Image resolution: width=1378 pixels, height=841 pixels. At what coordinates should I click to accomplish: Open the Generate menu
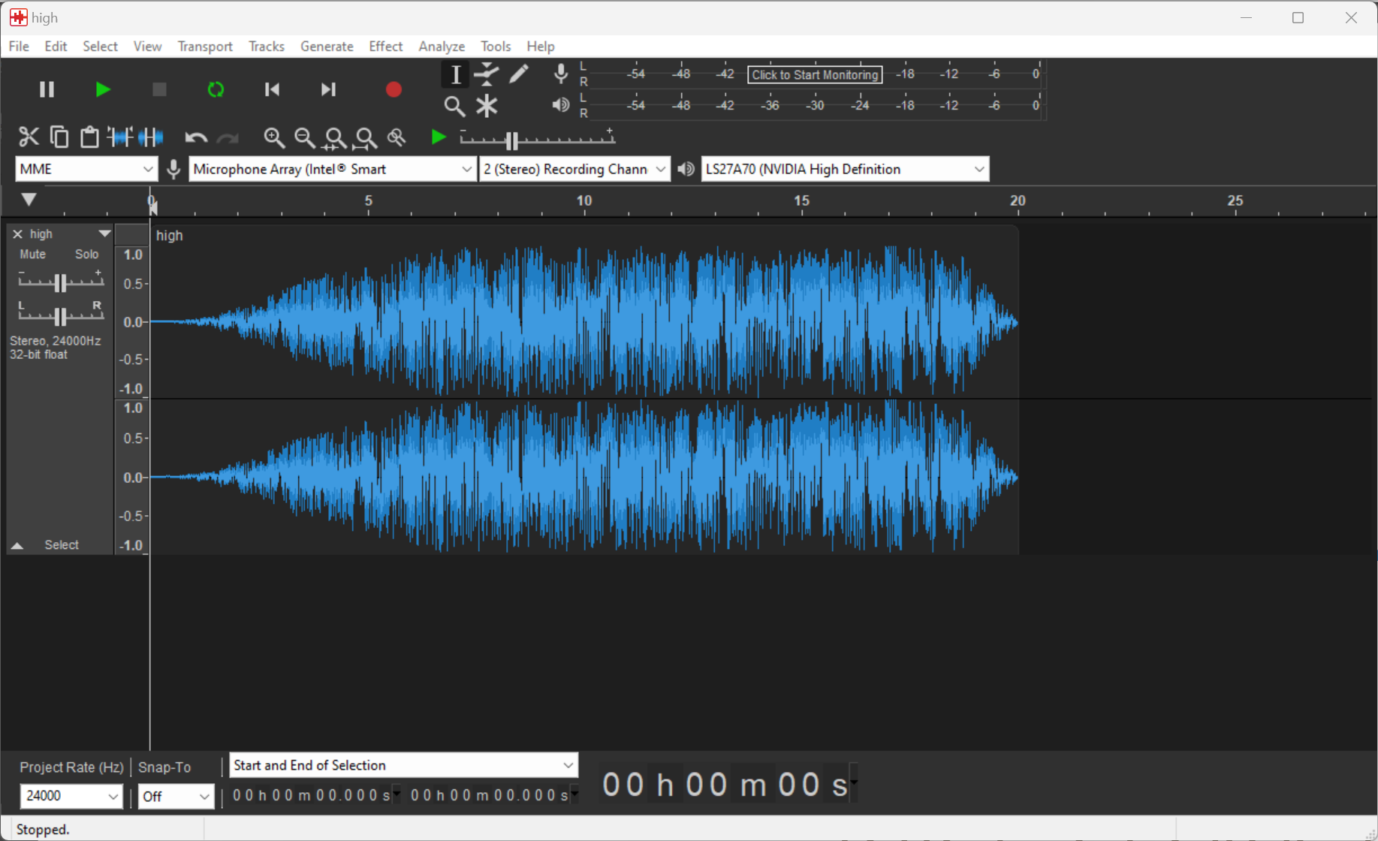click(327, 47)
